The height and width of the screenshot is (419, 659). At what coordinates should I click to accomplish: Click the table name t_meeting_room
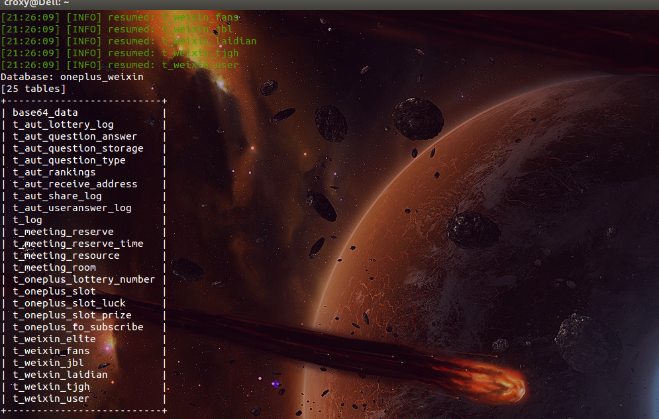[x=54, y=267]
